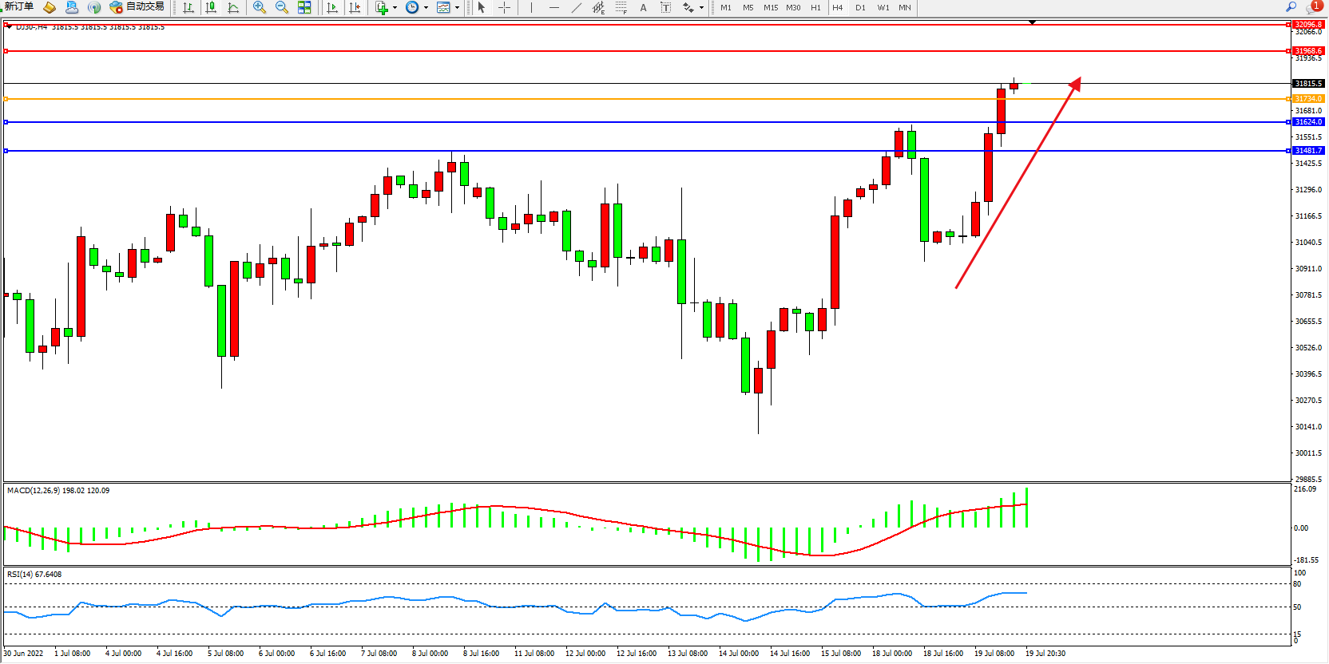Click the zoom in magnifier icon
The image size is (1329, 664).
coord(259,7)
